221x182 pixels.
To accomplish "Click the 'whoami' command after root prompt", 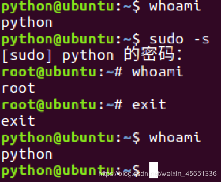I will tap(157, 71).
